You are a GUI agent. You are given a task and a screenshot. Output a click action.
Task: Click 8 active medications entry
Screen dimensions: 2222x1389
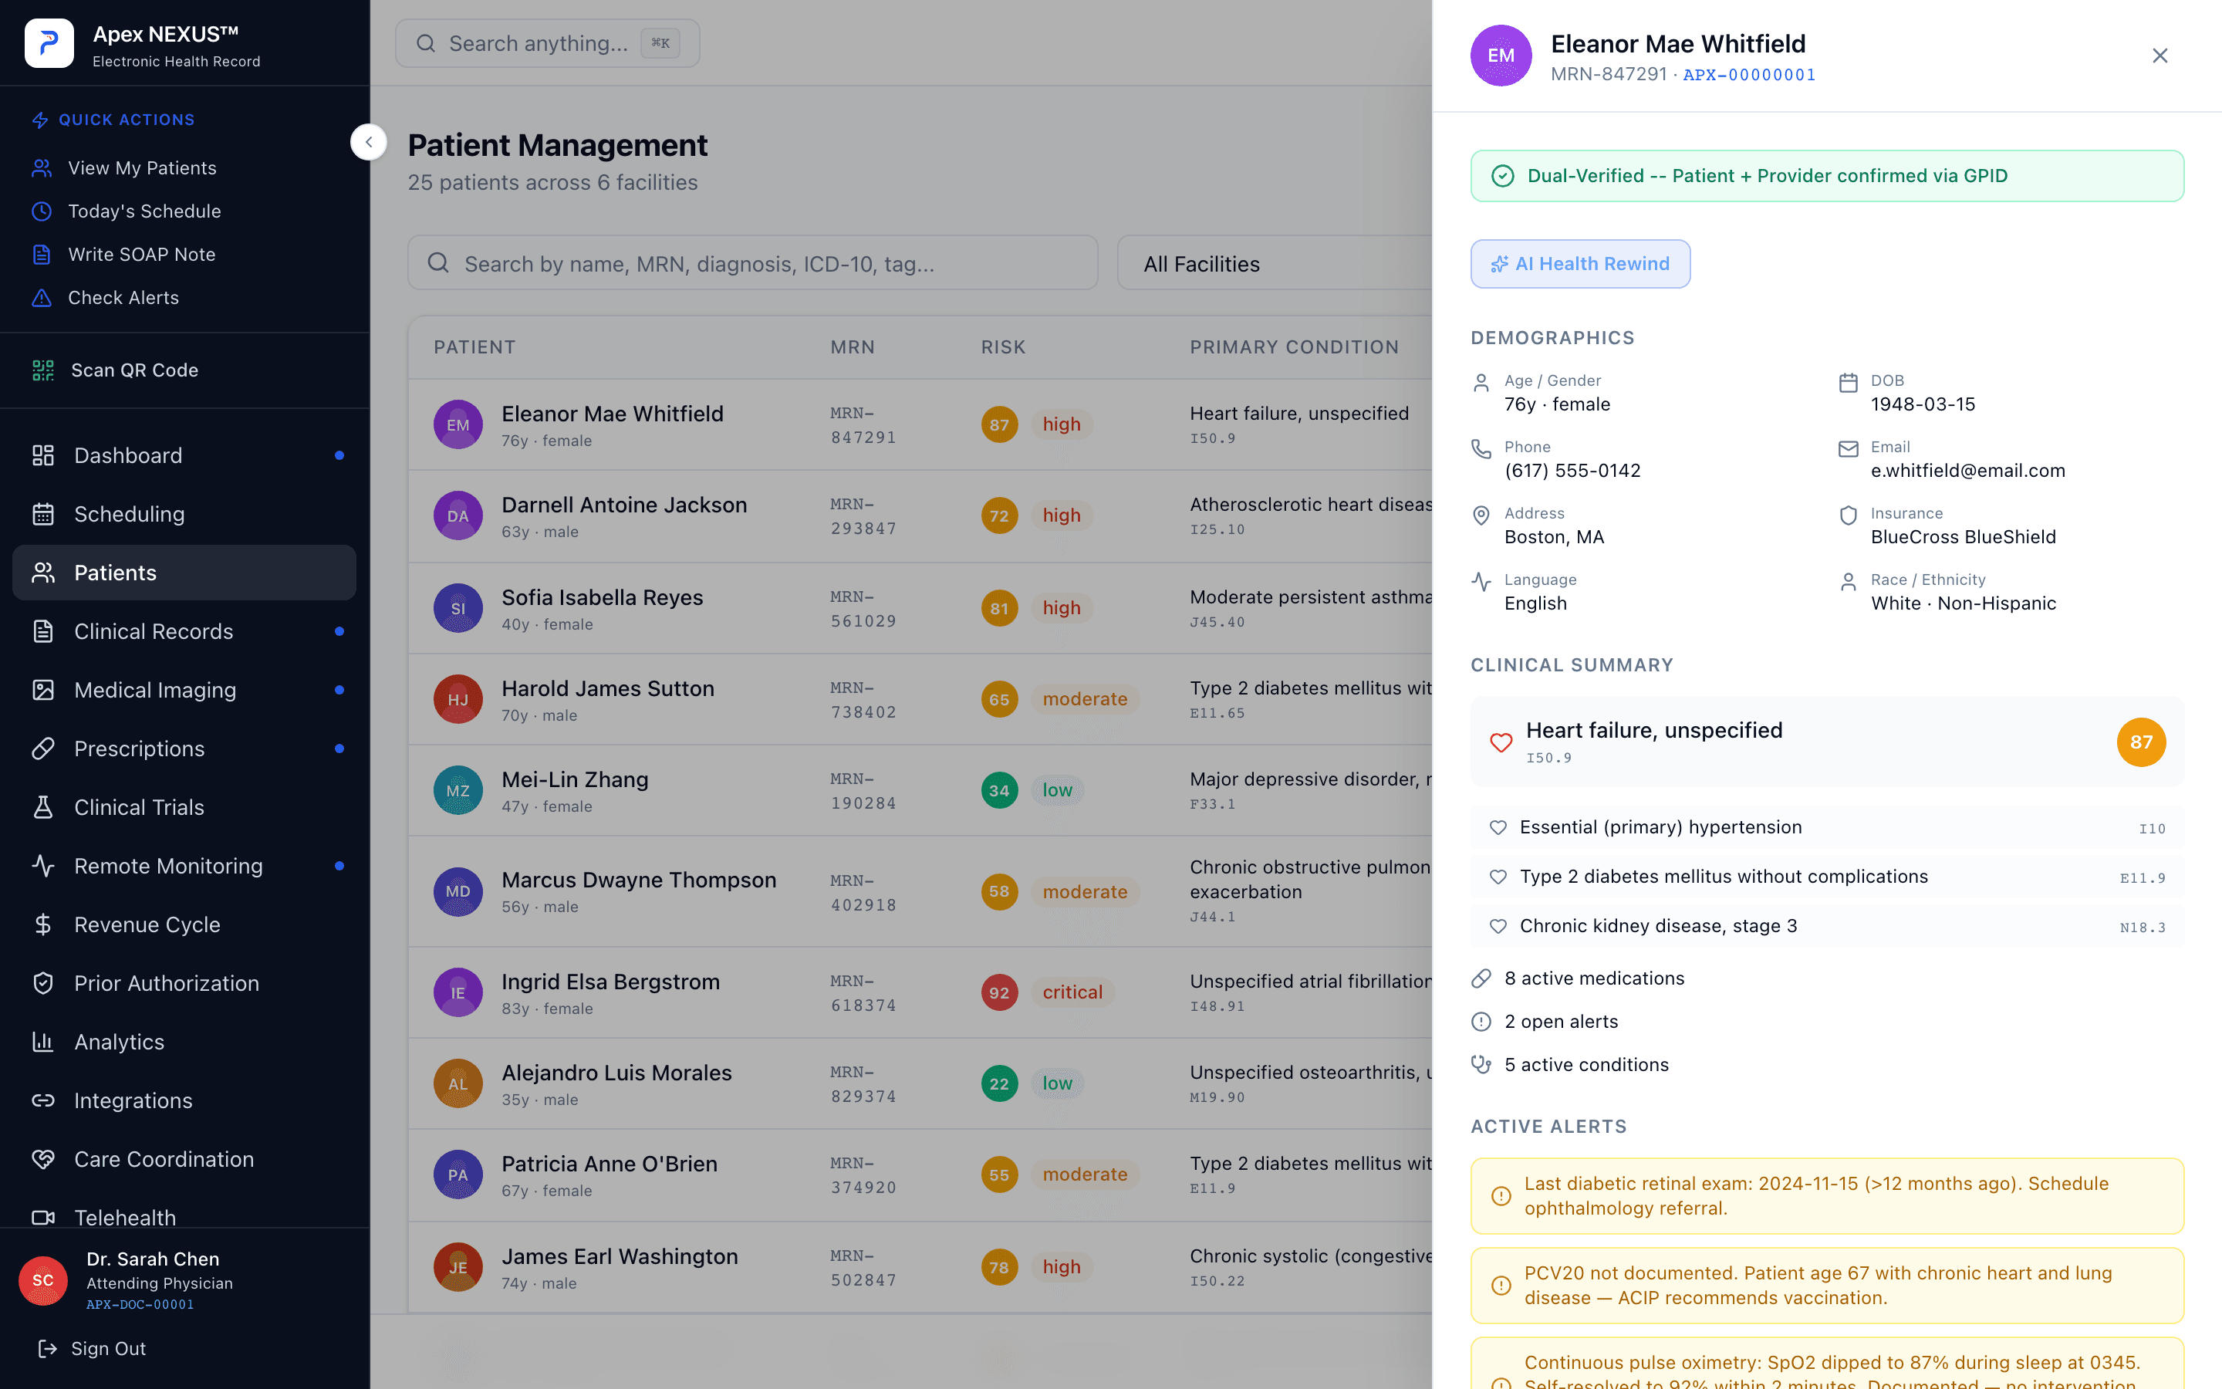tap(1579, 978)
